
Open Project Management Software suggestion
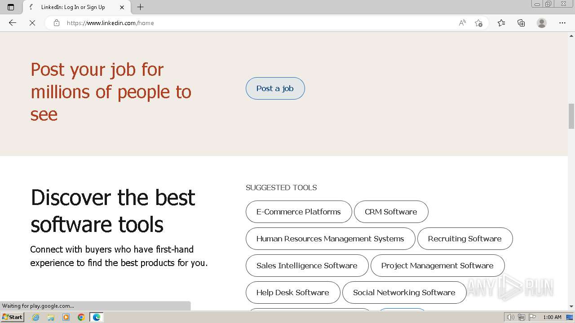pyautogui.click(x=438, y=266)
